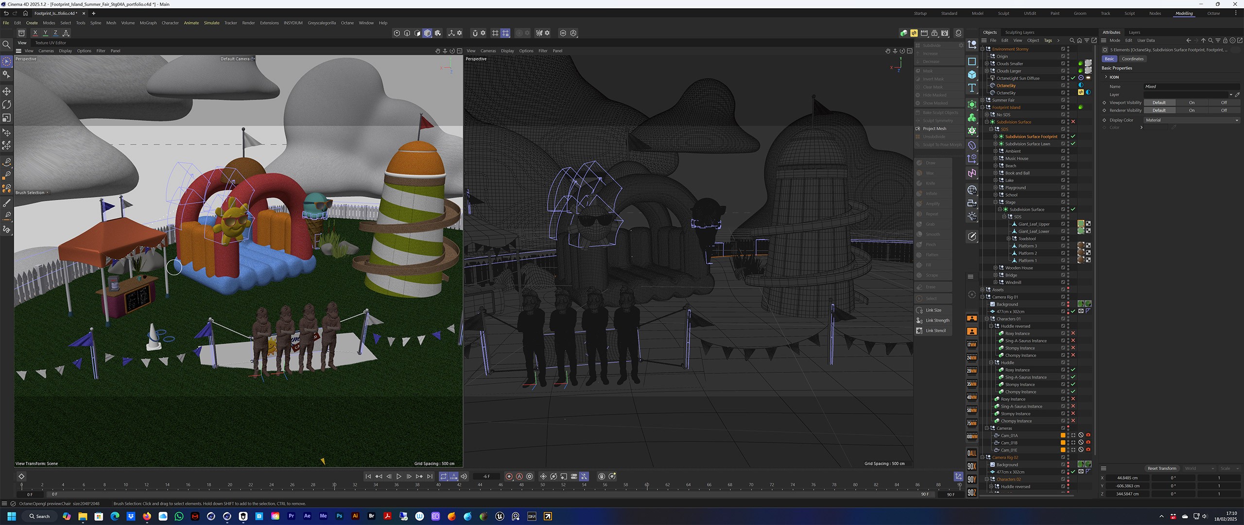Select the Move tool in left toolbar
The height and width of the screenshot is (525, 1244).
click(x=6, y=91)
